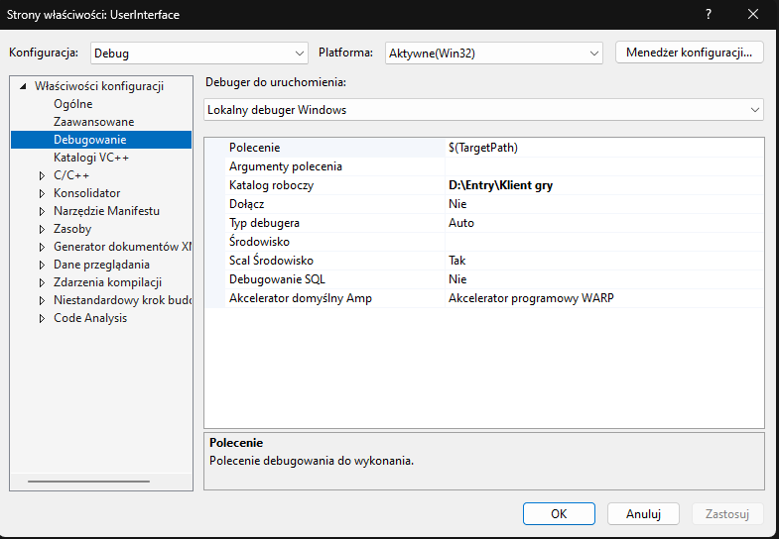Click the Argumenty polecenia value field
Viewport: 779px width, 539px height.
[x=603, y=166]
